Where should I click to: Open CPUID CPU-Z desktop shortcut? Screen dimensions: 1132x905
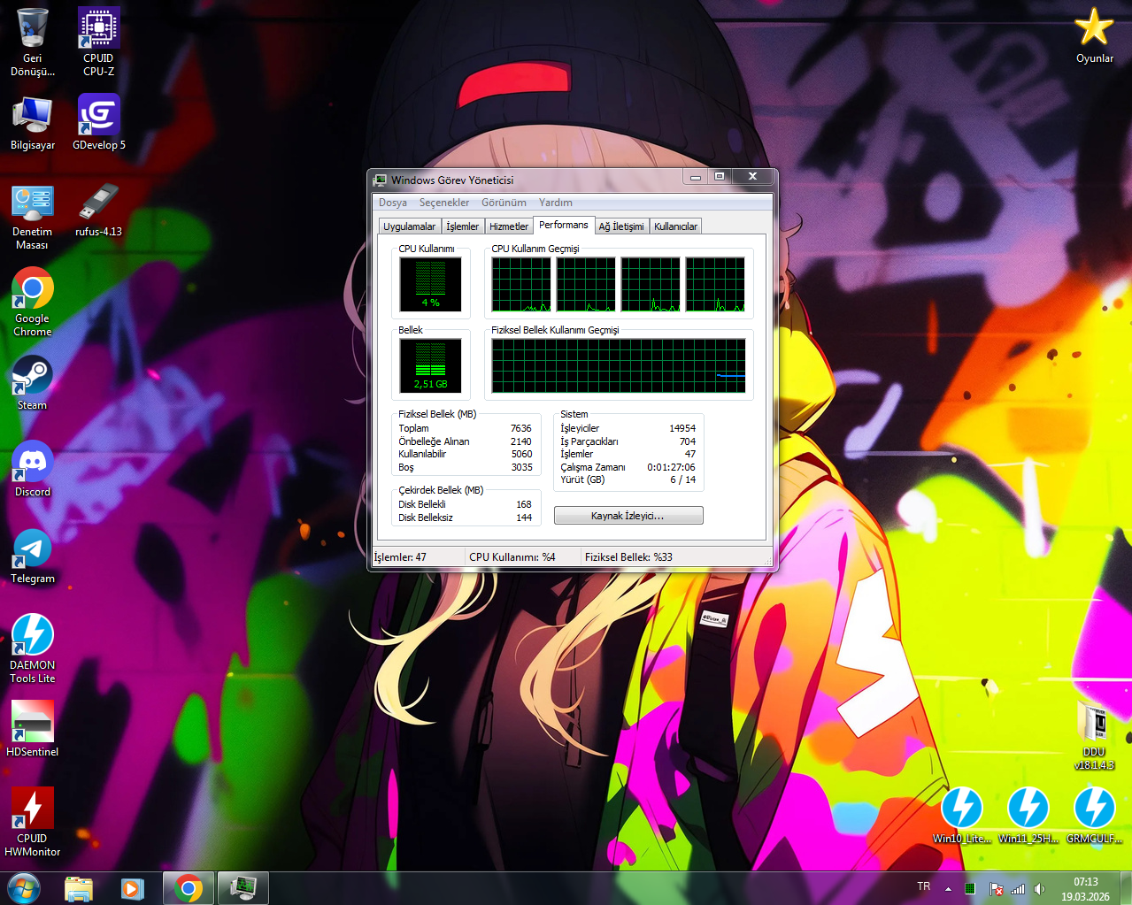(98, 41)
